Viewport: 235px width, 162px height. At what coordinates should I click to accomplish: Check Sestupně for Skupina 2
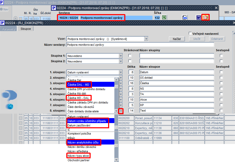point(221,61)
